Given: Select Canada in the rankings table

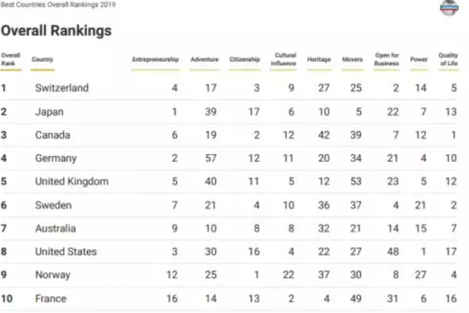Looking at the screenshot, I should (53, 135).
